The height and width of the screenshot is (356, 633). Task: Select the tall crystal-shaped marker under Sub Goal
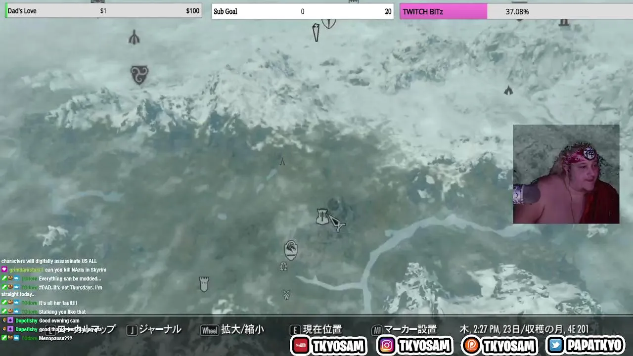pos(316,32)
